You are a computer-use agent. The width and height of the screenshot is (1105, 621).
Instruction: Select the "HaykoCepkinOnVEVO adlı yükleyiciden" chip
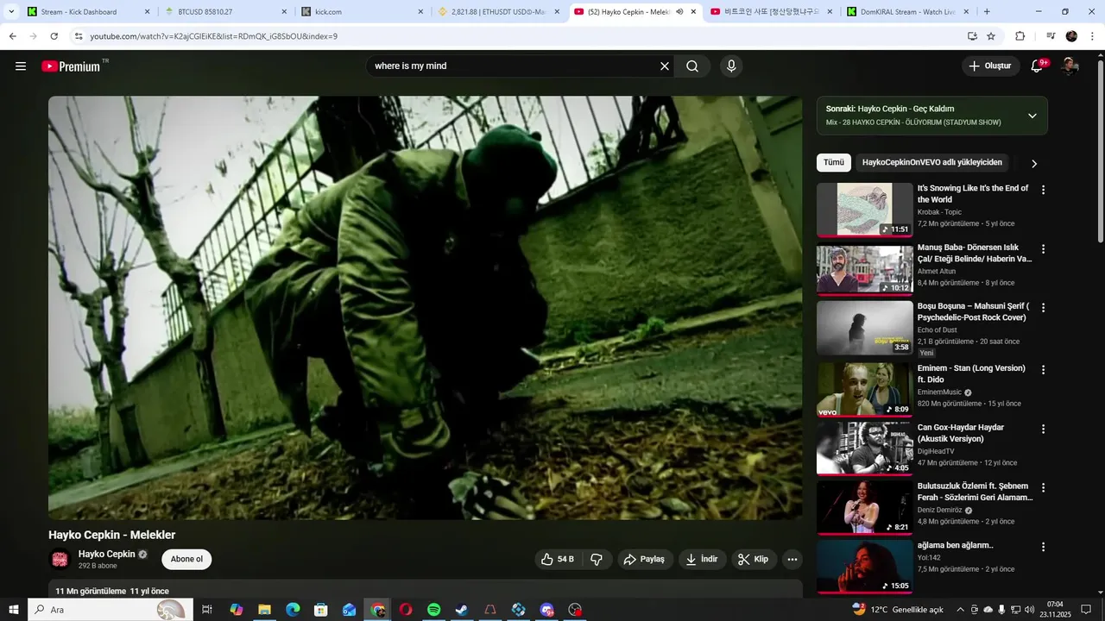pos(932,162)
